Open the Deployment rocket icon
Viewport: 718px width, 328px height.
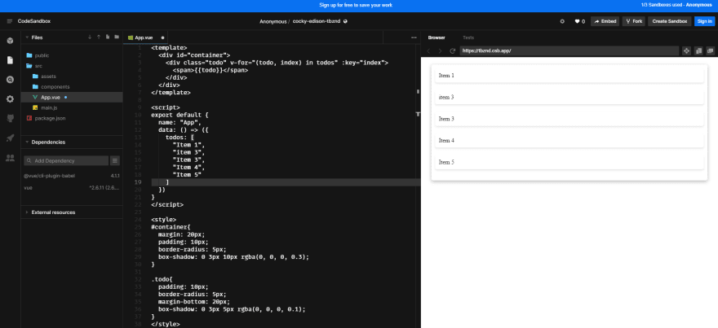pos(10,138)
